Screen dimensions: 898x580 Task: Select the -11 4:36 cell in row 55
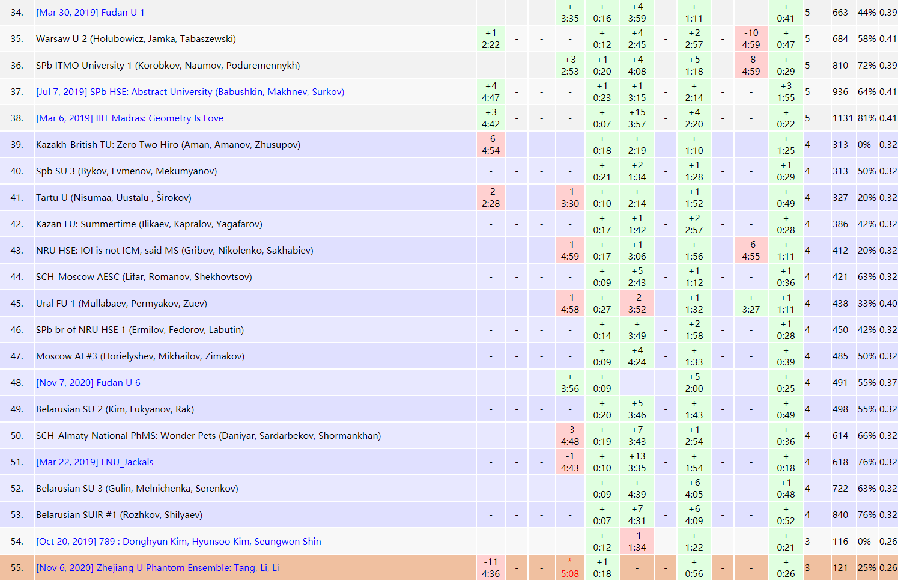(x=491, y=568)
